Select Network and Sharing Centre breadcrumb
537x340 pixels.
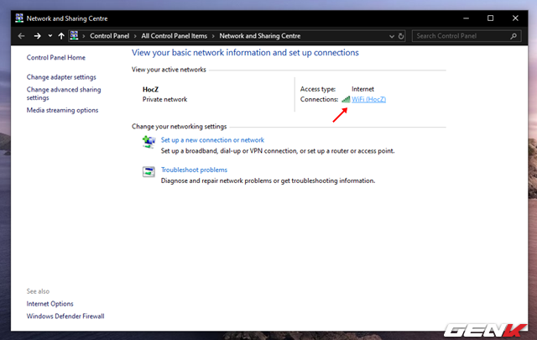[260, 36]
